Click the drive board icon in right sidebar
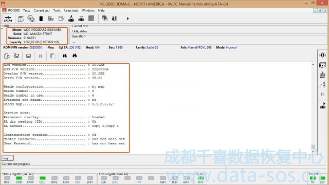 coord(322,65)
